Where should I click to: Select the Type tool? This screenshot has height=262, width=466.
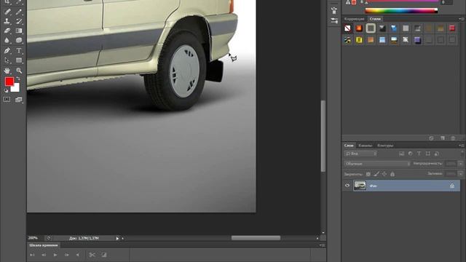(x=19, y=50)
